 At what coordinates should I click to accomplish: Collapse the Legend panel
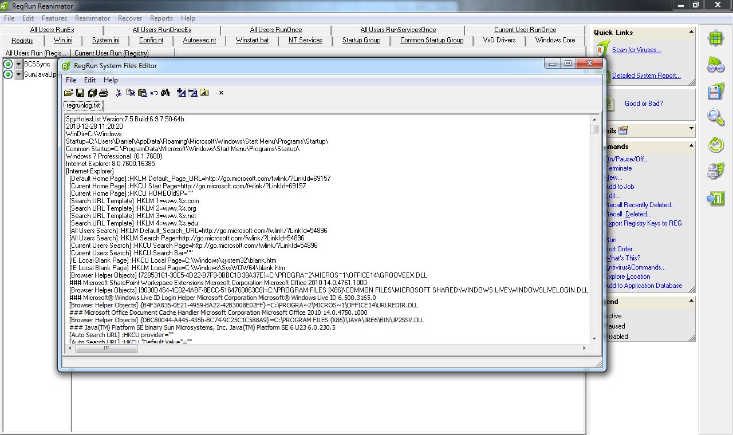[691, 301]
